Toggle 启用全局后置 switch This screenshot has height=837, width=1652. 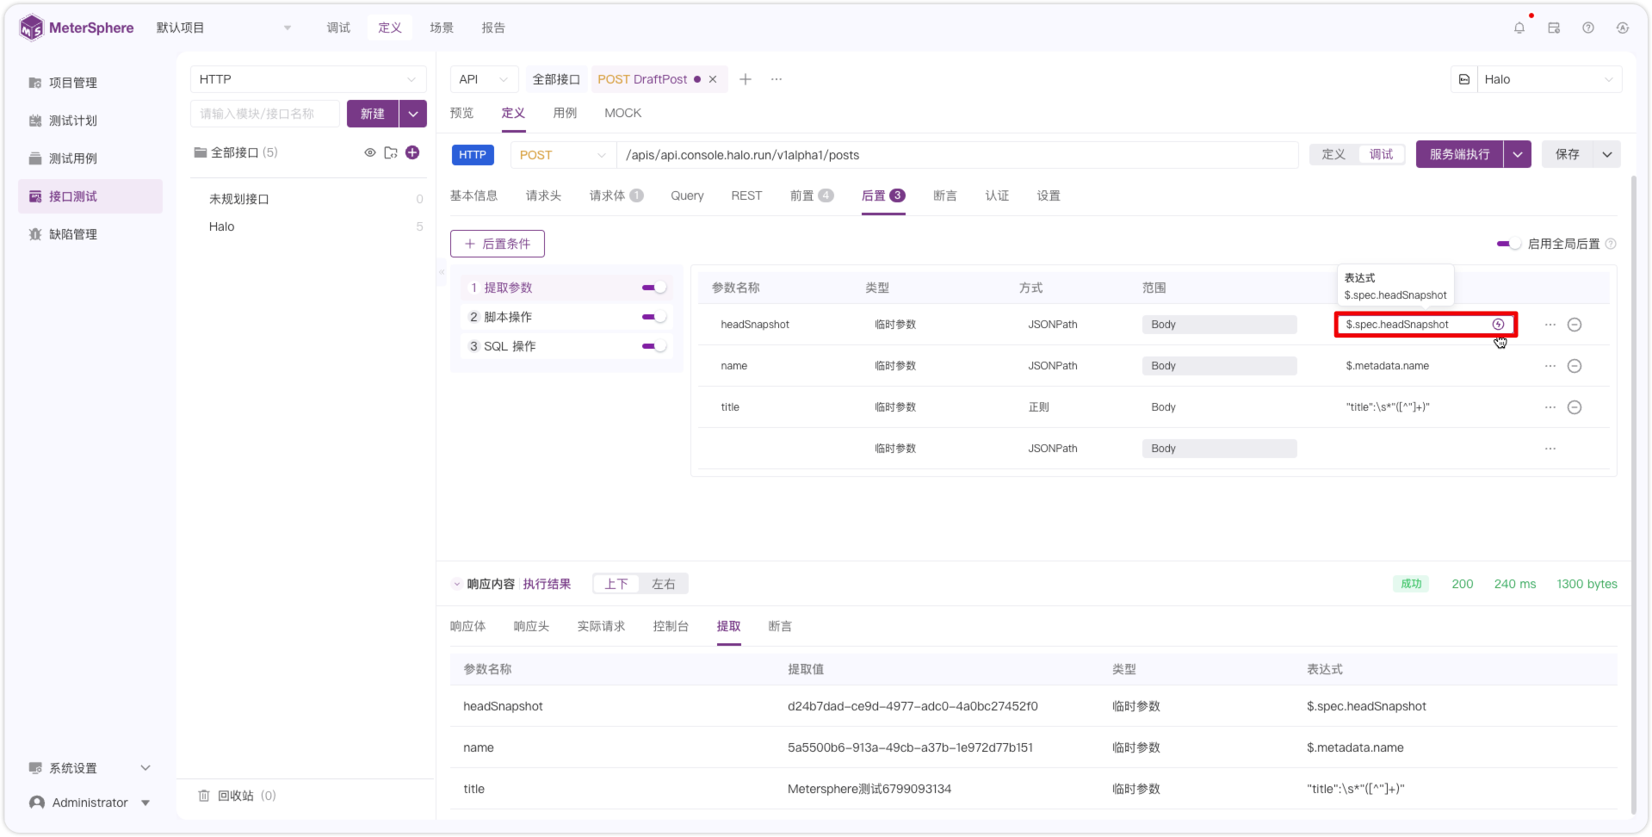(1509, 244)
